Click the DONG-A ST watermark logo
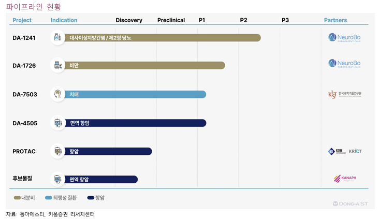 [351, 205]
